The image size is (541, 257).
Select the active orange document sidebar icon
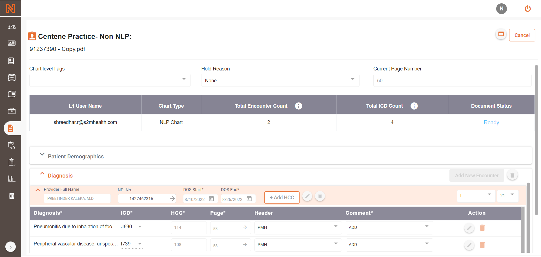tap(11, 128)
